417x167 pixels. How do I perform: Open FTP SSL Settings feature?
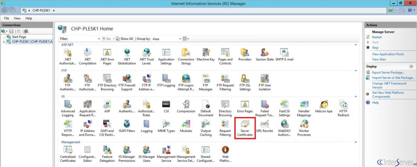point(245,82)
